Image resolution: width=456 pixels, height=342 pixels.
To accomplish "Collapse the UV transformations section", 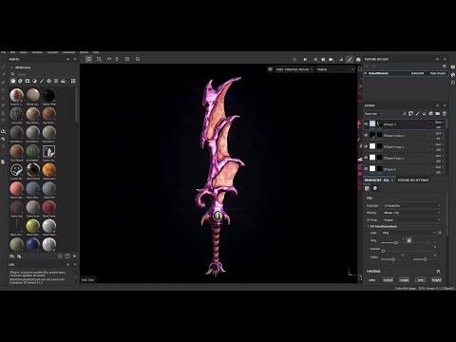I will [x=369, y=226].
